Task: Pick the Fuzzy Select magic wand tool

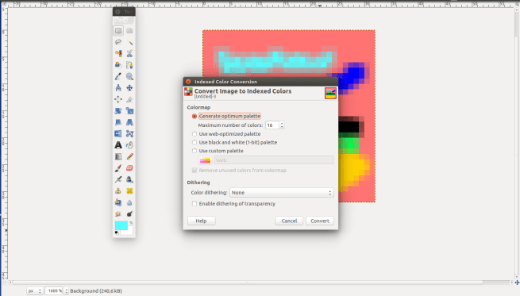Action: (129, 42)
